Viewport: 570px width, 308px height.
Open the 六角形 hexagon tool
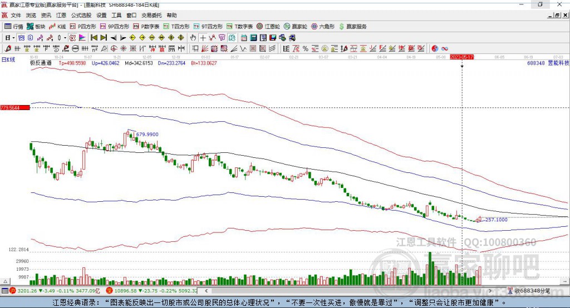tap(323, 27)
